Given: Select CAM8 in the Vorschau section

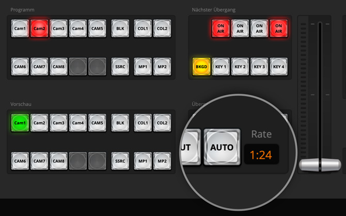Looking at the screenshot, I should (x=58, y=161).
